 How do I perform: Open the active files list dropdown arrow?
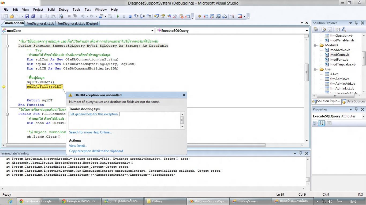pos(302,23)
